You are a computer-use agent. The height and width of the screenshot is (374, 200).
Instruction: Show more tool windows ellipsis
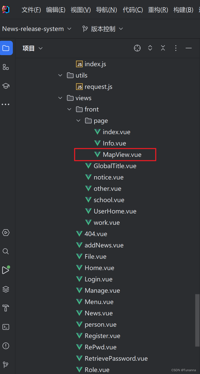point(6,104)
